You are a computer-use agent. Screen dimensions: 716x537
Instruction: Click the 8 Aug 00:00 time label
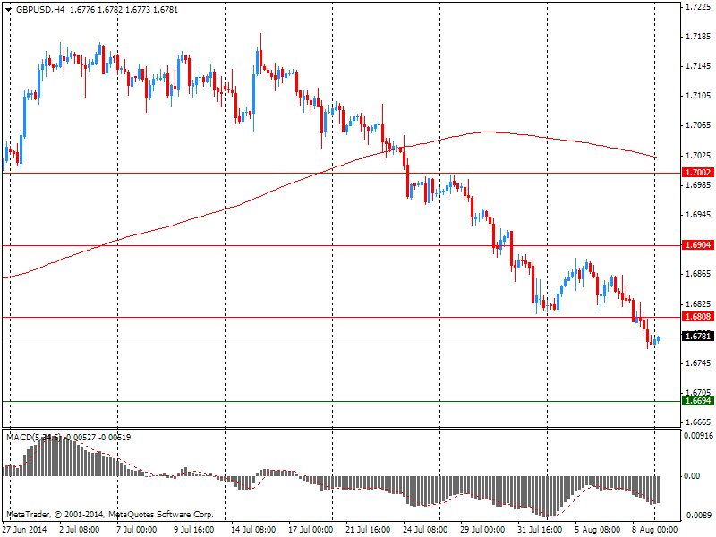[655, 530]
